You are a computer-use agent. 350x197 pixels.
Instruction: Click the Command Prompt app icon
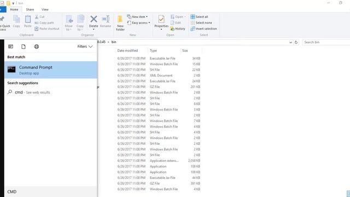(x=11, y=69)
